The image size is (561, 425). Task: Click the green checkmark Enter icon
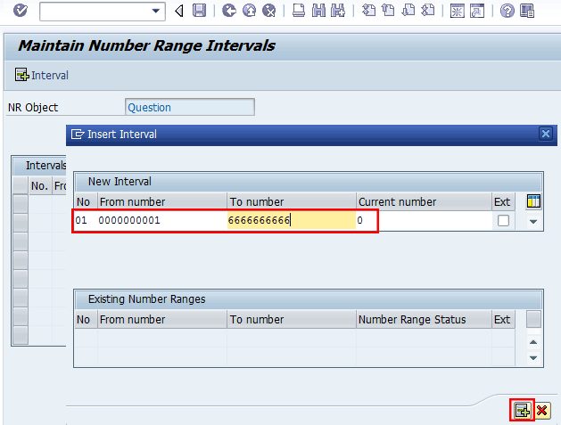(20, 11)
